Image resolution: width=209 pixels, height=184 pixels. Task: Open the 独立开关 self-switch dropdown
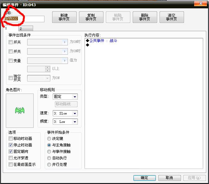[x=39, y=78]
